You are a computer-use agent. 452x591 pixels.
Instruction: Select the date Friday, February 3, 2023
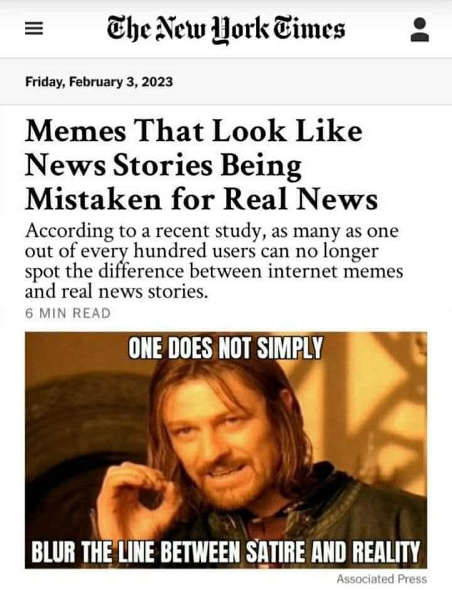click(99, 81)
